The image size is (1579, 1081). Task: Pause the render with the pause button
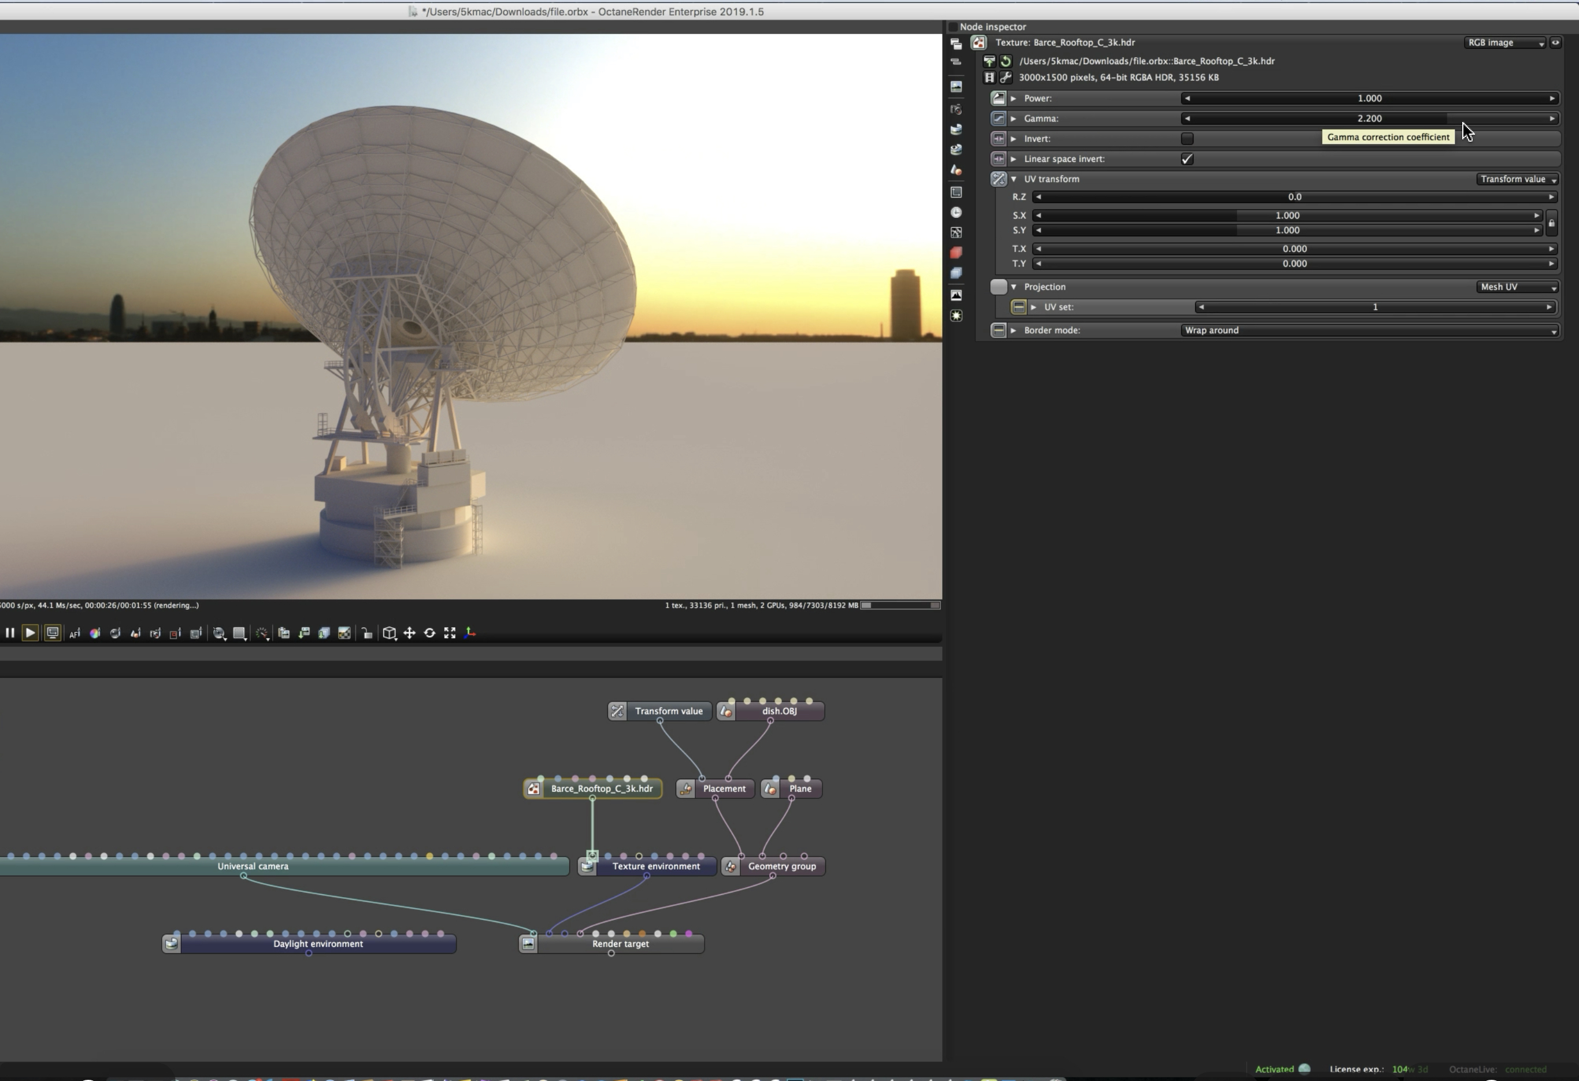[x=9, y=633]
